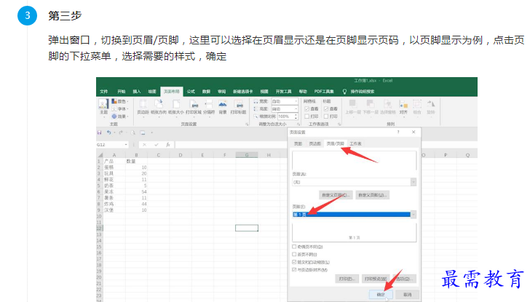Toggle Headings Print (打印) checkbox

326,116
